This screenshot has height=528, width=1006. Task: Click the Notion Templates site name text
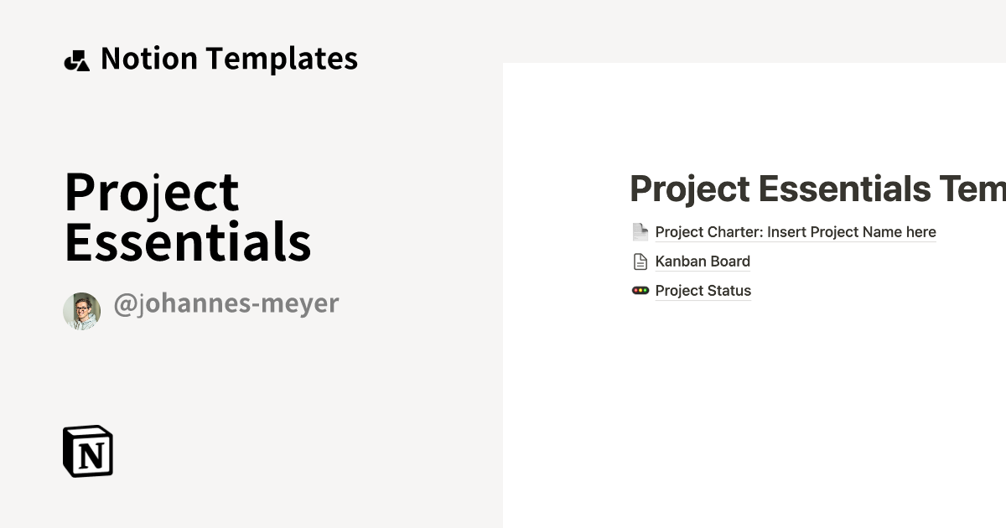[x=229, y=59]
